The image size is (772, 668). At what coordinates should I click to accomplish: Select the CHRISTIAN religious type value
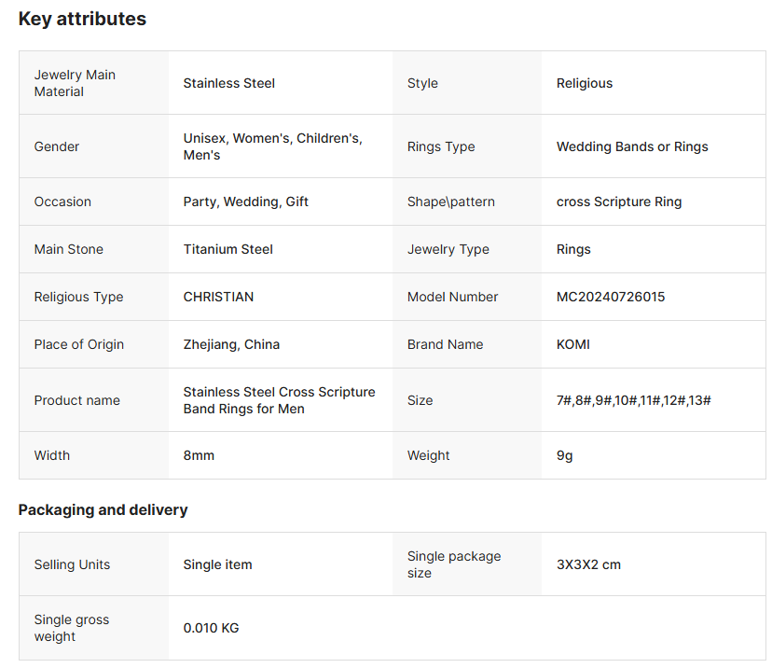tap(218, 297)
